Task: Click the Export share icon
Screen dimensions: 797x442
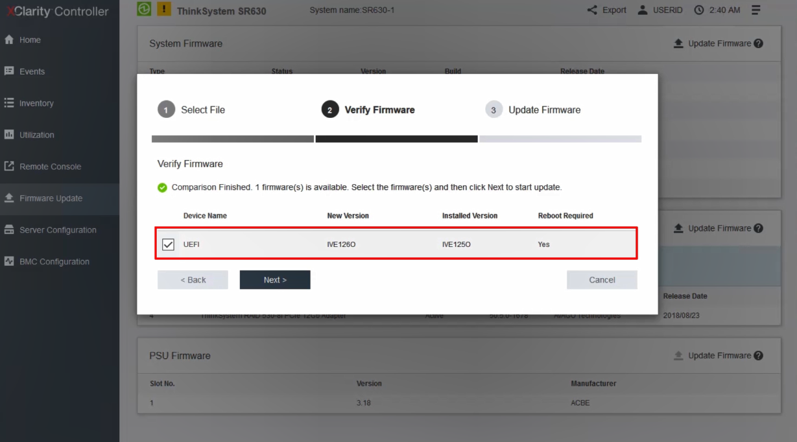Action: [x=592, y=10]
